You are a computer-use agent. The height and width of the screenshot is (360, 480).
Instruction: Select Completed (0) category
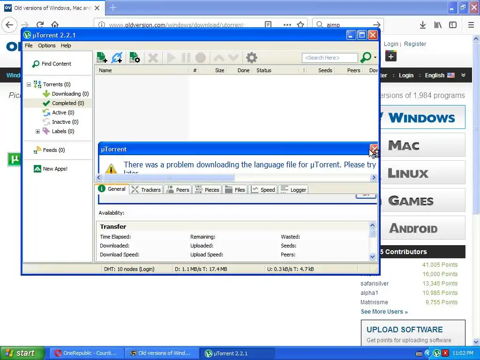click(x=63, y=103)
